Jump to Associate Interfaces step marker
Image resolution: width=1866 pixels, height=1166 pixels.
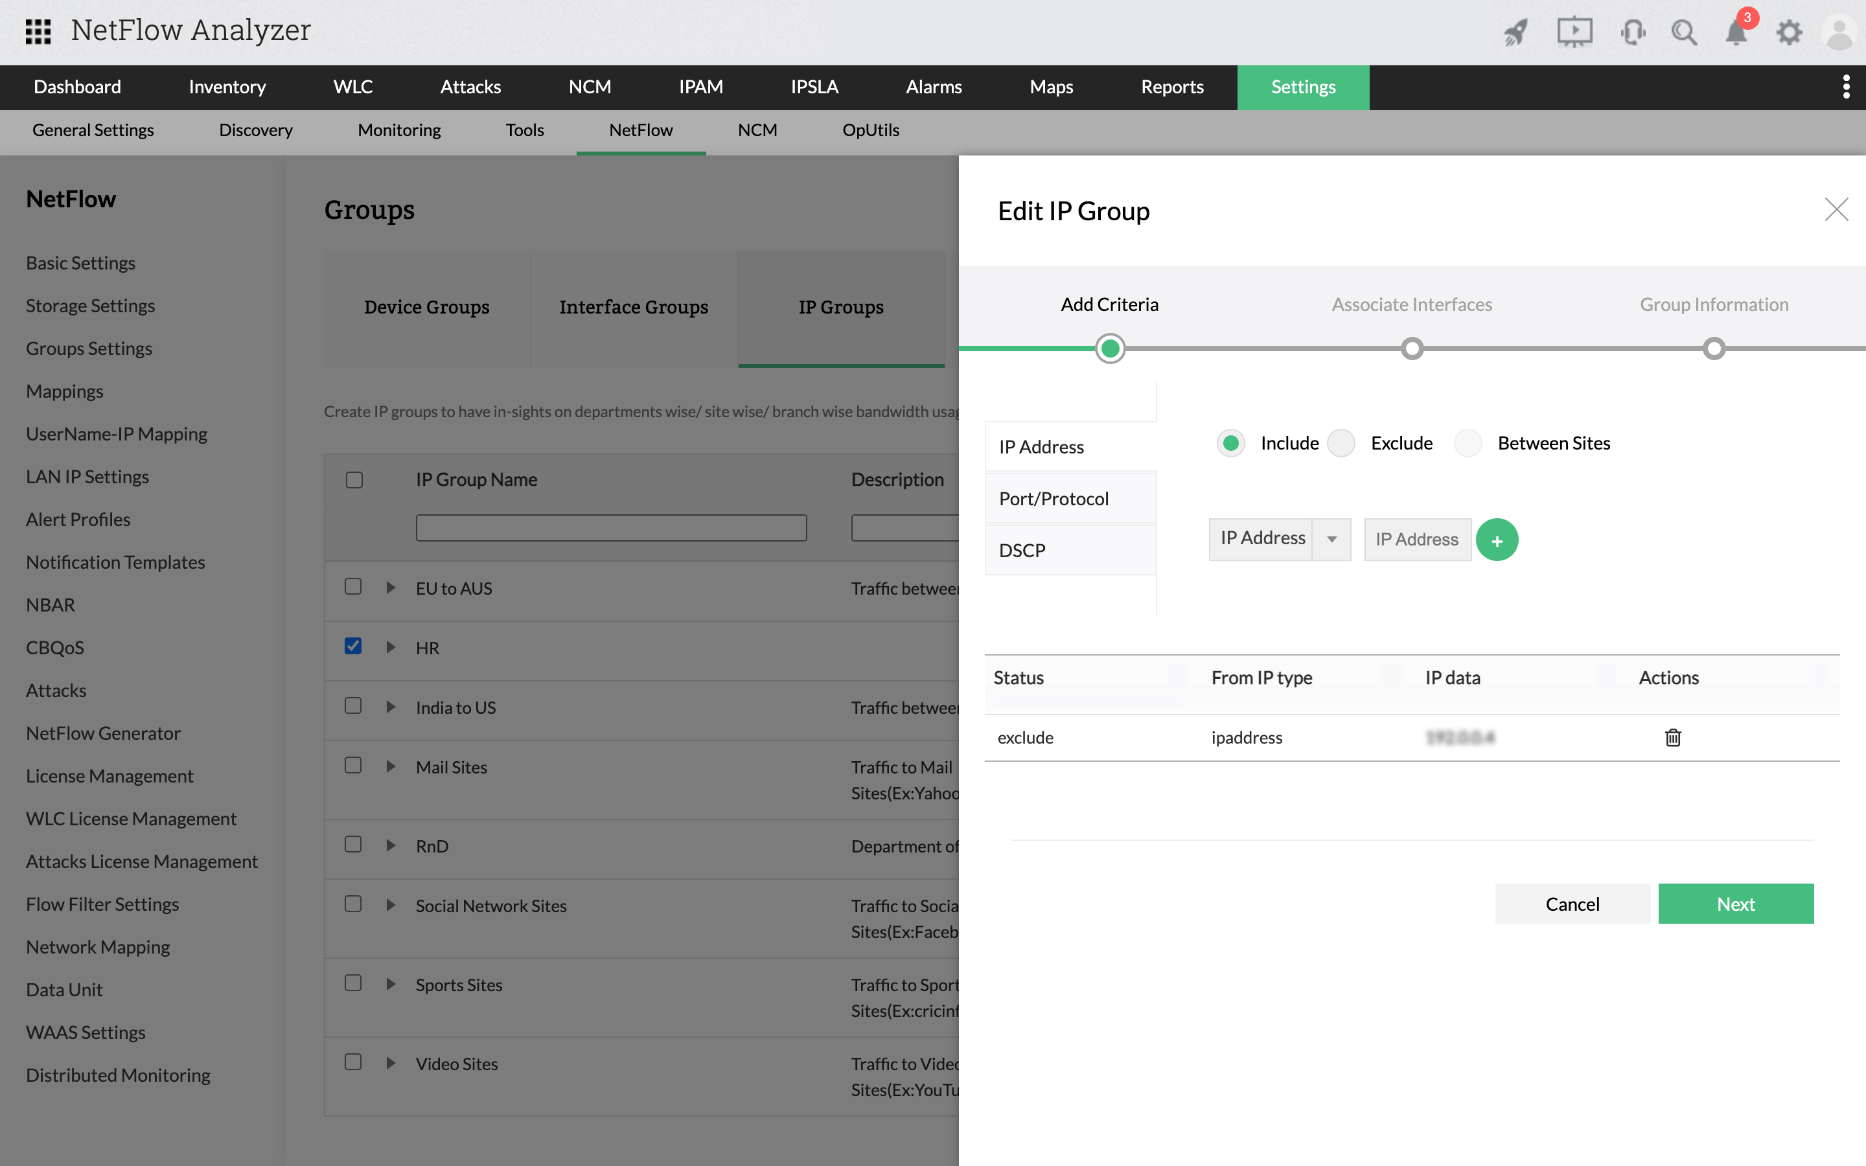[1411, 349]
